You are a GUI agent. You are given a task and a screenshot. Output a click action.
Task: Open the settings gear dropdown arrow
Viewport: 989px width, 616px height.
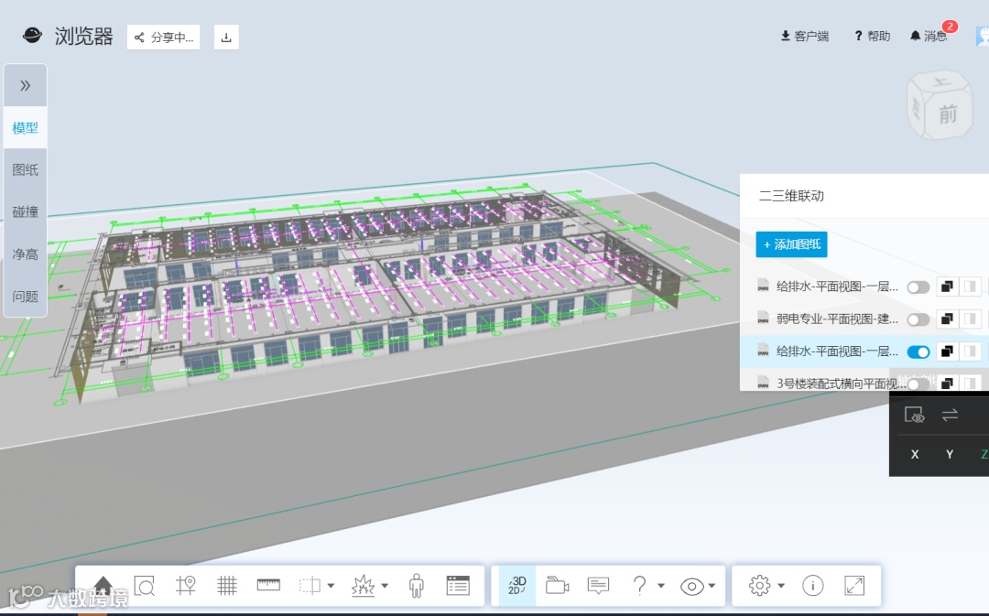click(781, 586)
